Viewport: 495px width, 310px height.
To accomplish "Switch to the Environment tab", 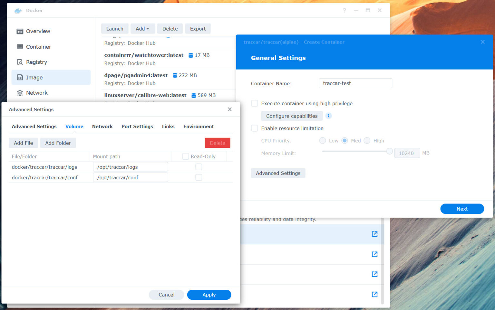I will (x=199, y=127).
